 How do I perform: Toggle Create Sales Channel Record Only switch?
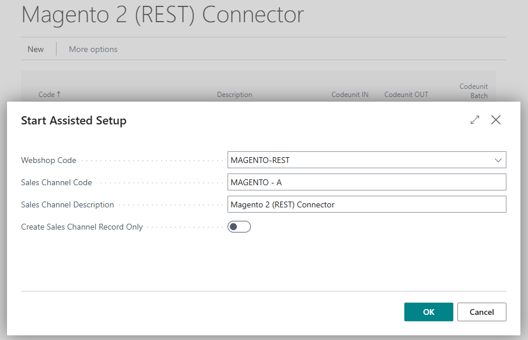coord(239,227)
